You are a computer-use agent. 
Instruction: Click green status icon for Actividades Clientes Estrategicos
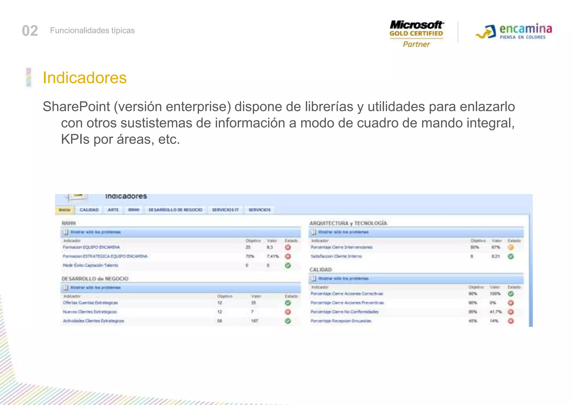288,321
